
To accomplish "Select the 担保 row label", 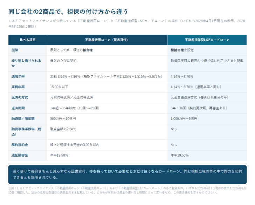I will pos(28,50).
